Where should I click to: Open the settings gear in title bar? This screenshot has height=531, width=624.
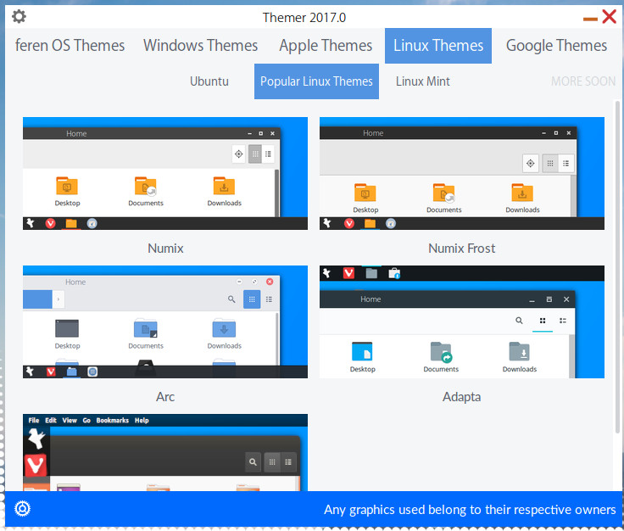[x=19, y=17]
